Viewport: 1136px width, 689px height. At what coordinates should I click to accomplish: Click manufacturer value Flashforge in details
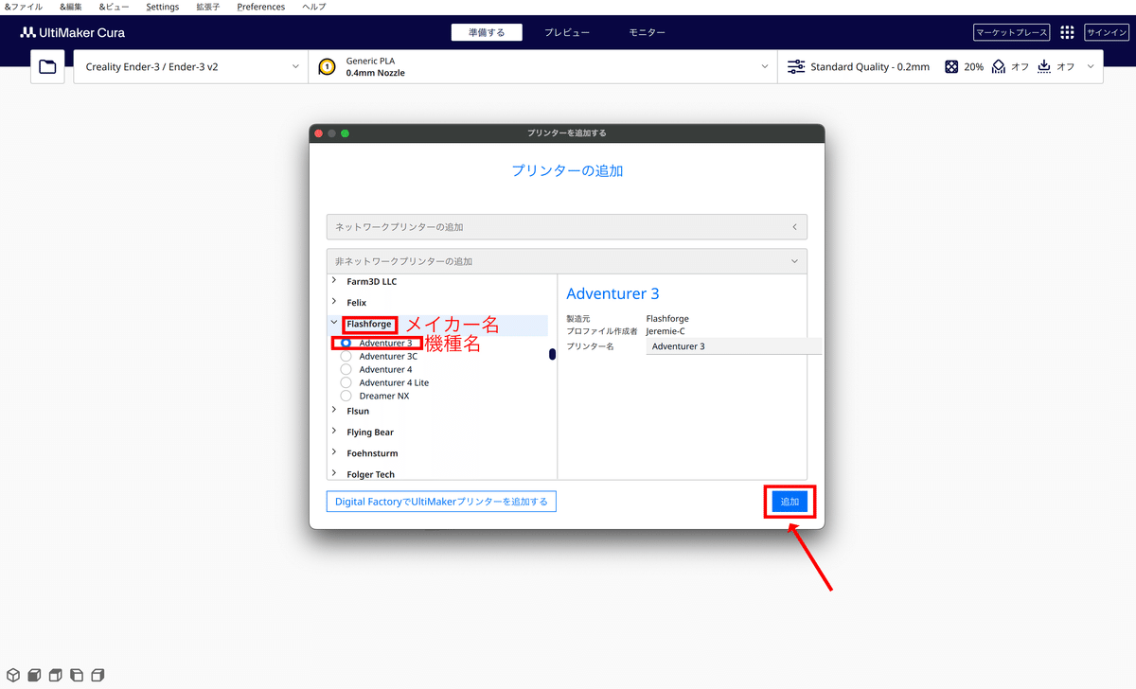coord(667,319)
